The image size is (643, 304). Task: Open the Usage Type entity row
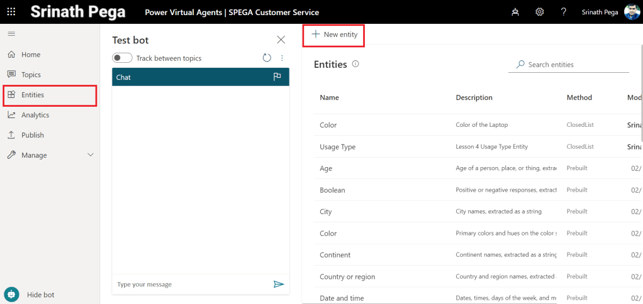pos(337,147)
